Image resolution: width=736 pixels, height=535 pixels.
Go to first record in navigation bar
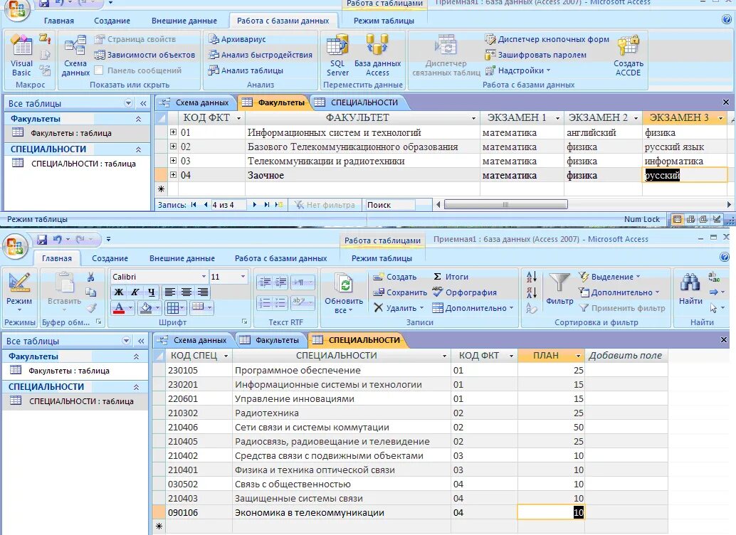click(x=194, y=205)
